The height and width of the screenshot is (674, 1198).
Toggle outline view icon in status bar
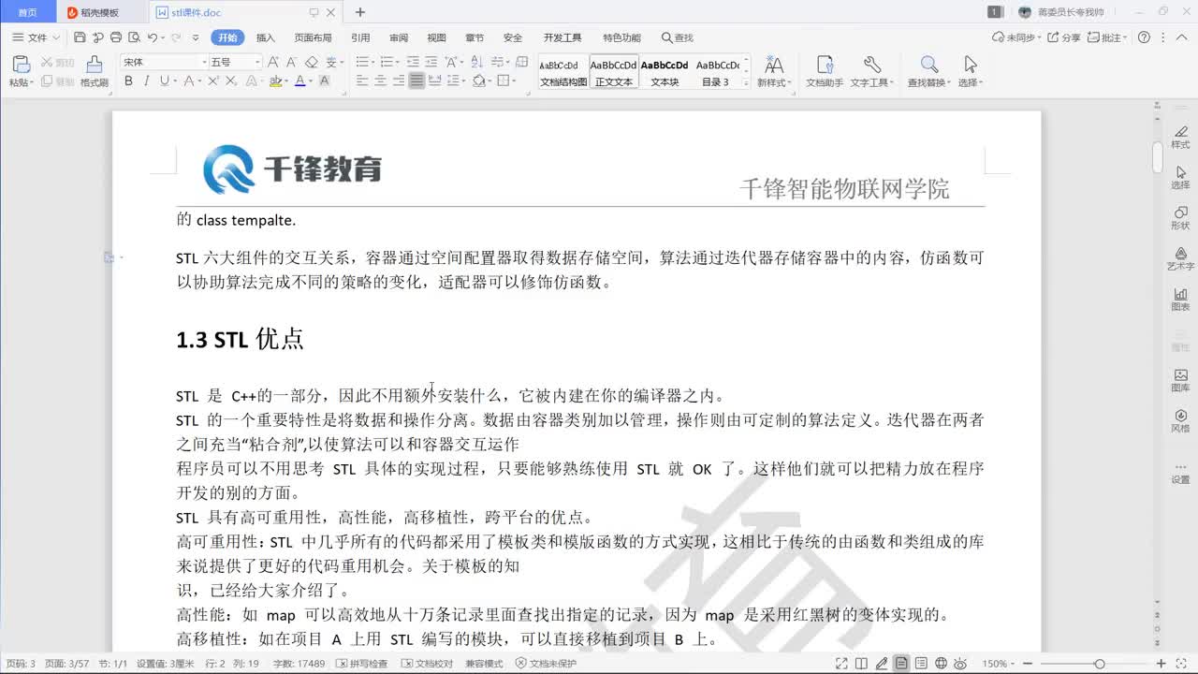pos(922,664)
